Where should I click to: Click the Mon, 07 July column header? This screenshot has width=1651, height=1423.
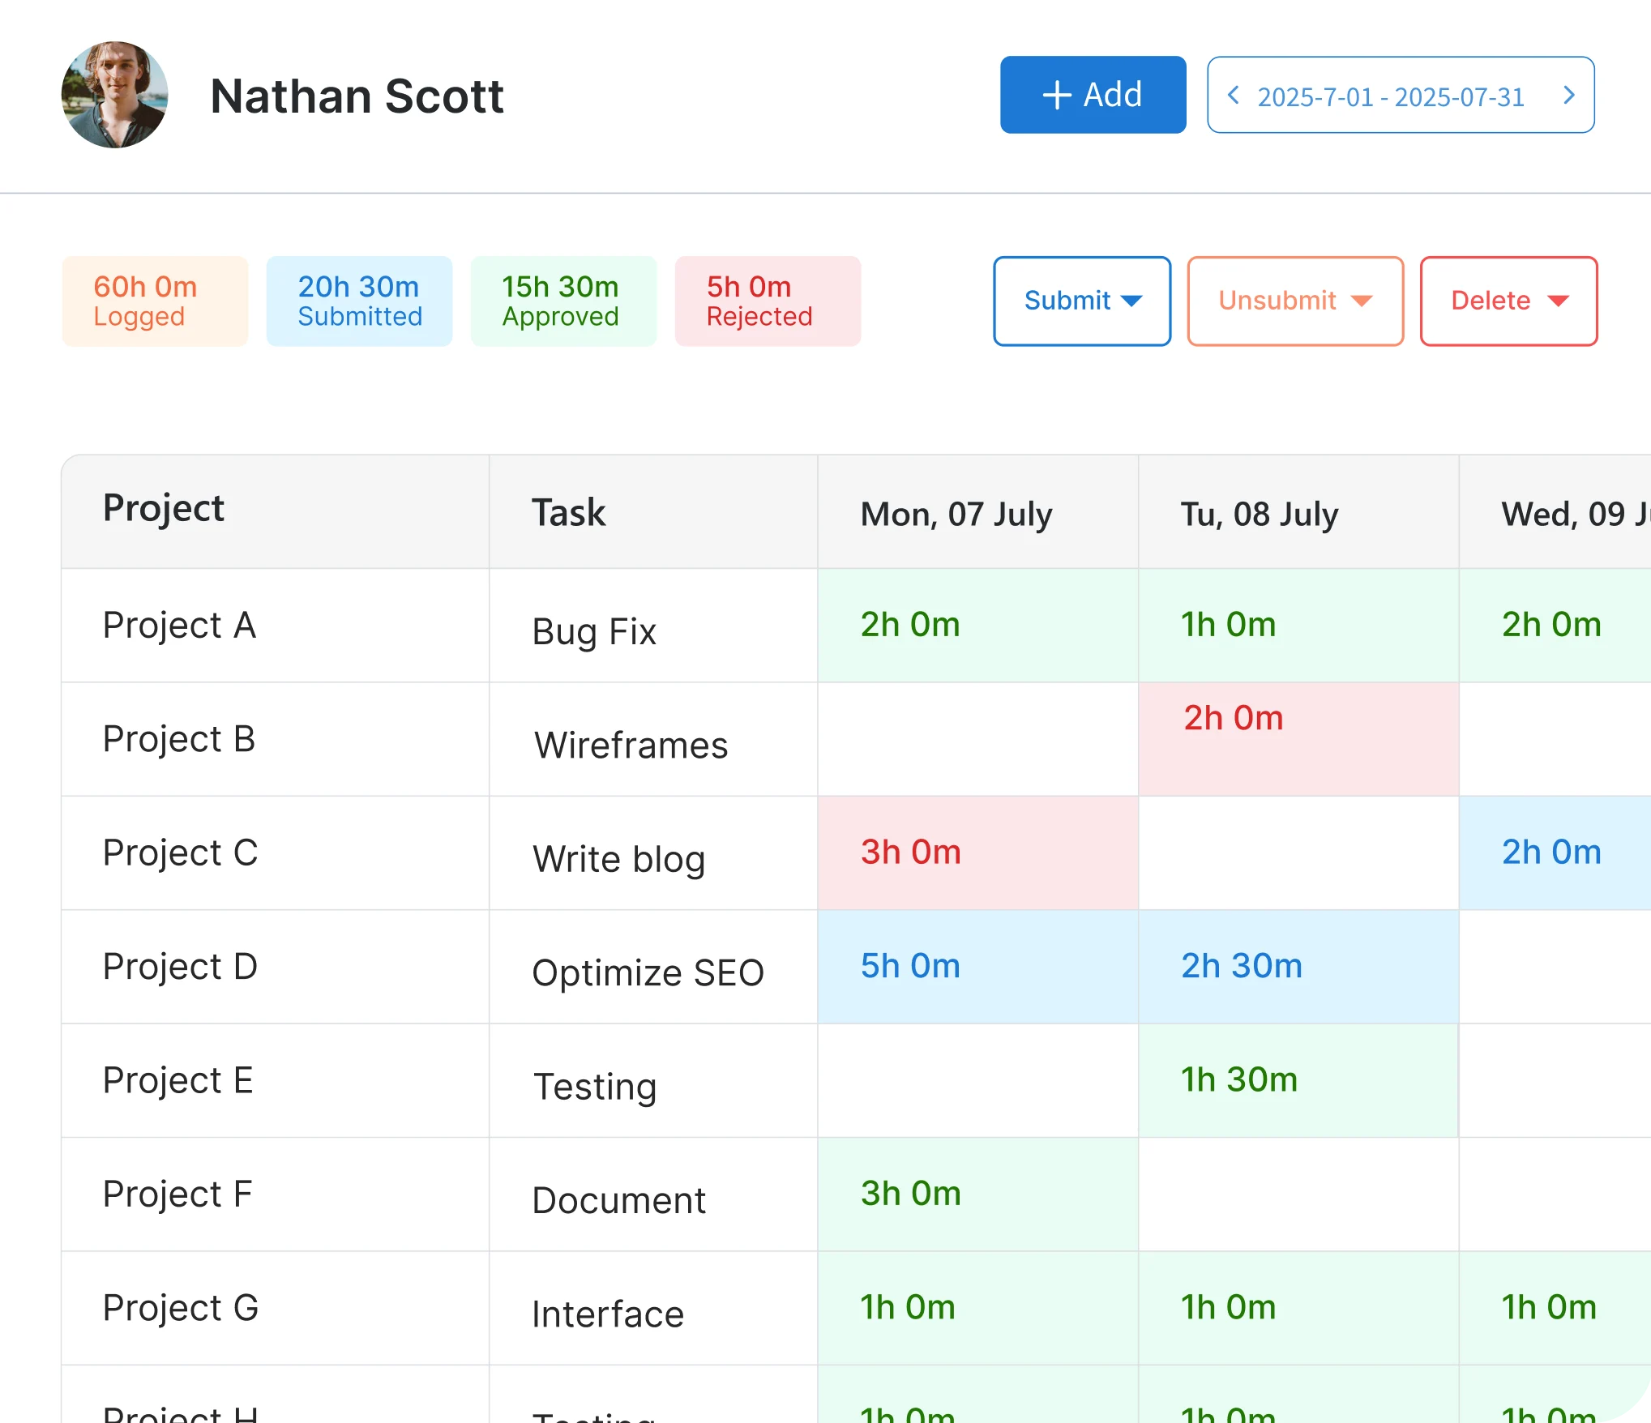tap(956, 512)
